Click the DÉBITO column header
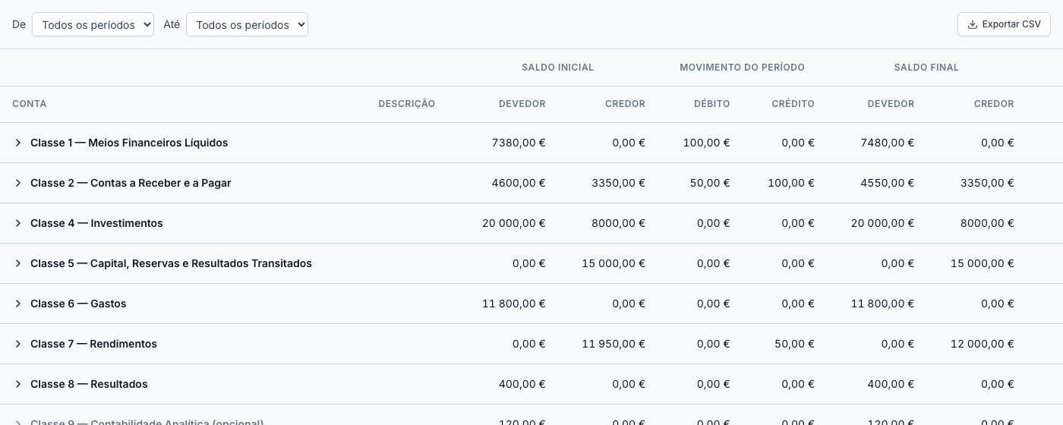The height and width of the screenshot is (425, 1063). click(712, 104)
